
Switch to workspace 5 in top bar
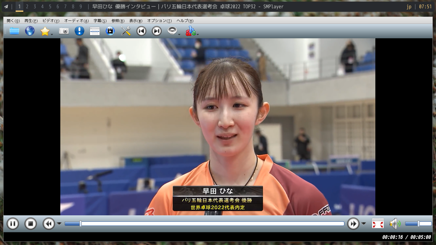click(x=50, y=6)
